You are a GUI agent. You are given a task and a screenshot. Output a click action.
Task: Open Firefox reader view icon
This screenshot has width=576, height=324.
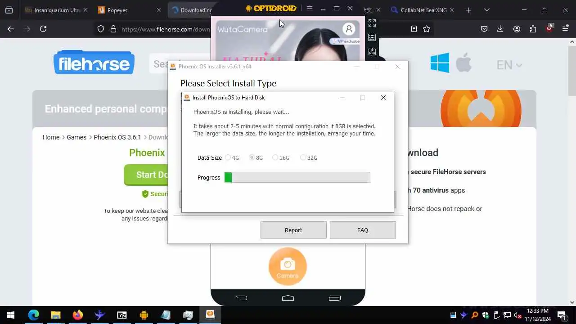[x=414, y=29]
